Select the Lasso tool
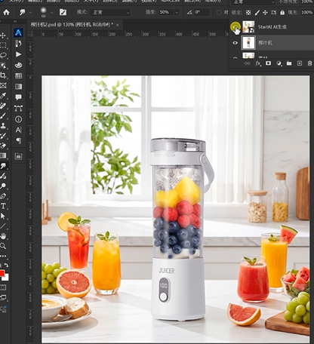The width and height of the screenshot is (314, 344). coord(3,55)
